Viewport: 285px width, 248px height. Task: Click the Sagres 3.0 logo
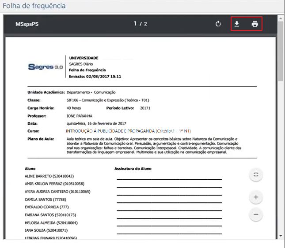click(x=46, y=67)
